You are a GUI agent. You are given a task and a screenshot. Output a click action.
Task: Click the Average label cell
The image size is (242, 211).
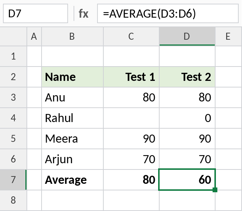(72, 180)
